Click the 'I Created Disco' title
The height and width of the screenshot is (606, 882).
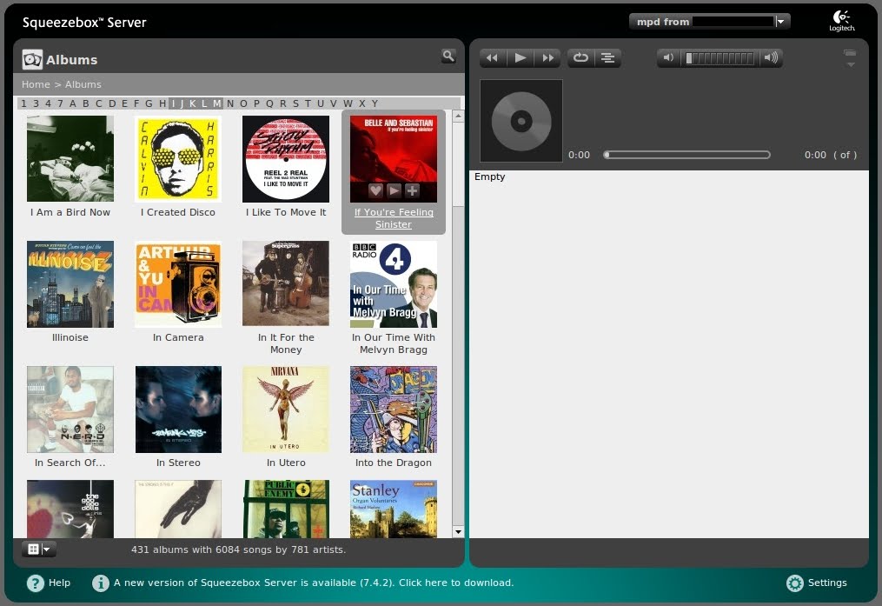point(178,212)
